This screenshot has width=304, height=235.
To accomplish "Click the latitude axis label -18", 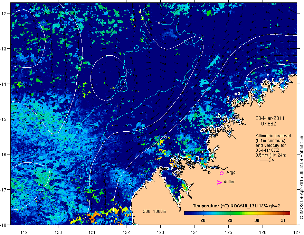I will (3, 225).
